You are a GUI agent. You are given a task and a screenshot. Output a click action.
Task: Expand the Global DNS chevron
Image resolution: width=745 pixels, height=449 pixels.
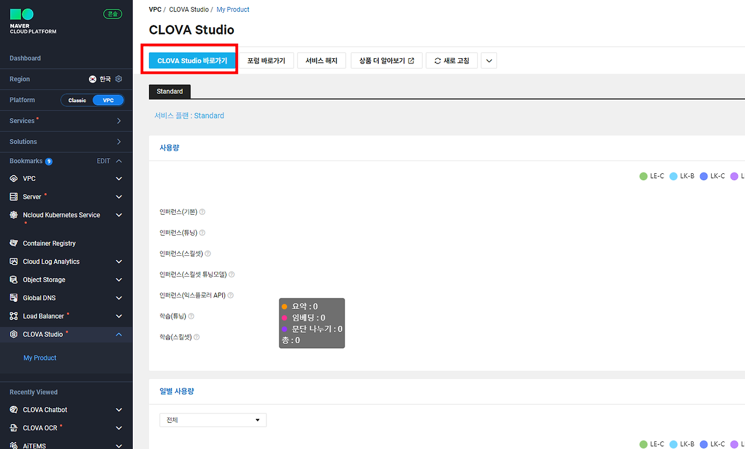[119, 298]
